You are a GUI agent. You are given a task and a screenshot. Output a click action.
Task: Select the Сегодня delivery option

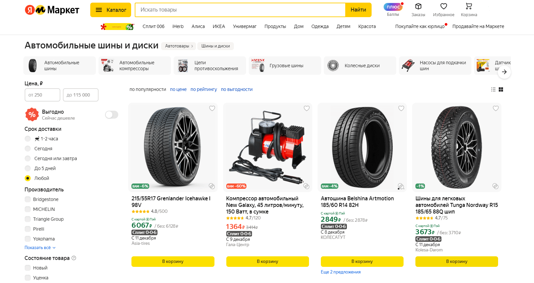(28, 149)
